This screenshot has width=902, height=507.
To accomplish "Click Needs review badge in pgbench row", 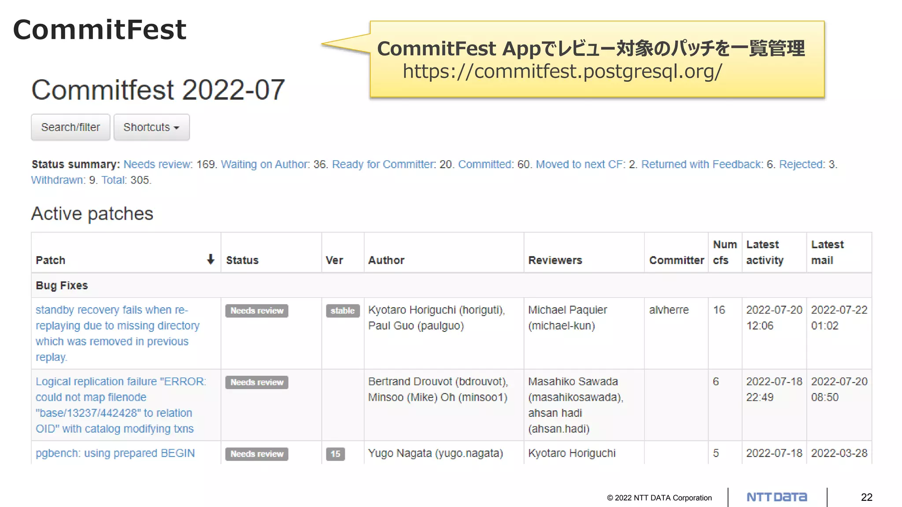I will point(257,454).
